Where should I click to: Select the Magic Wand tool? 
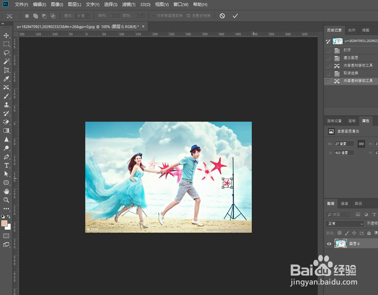coord(6,62)
